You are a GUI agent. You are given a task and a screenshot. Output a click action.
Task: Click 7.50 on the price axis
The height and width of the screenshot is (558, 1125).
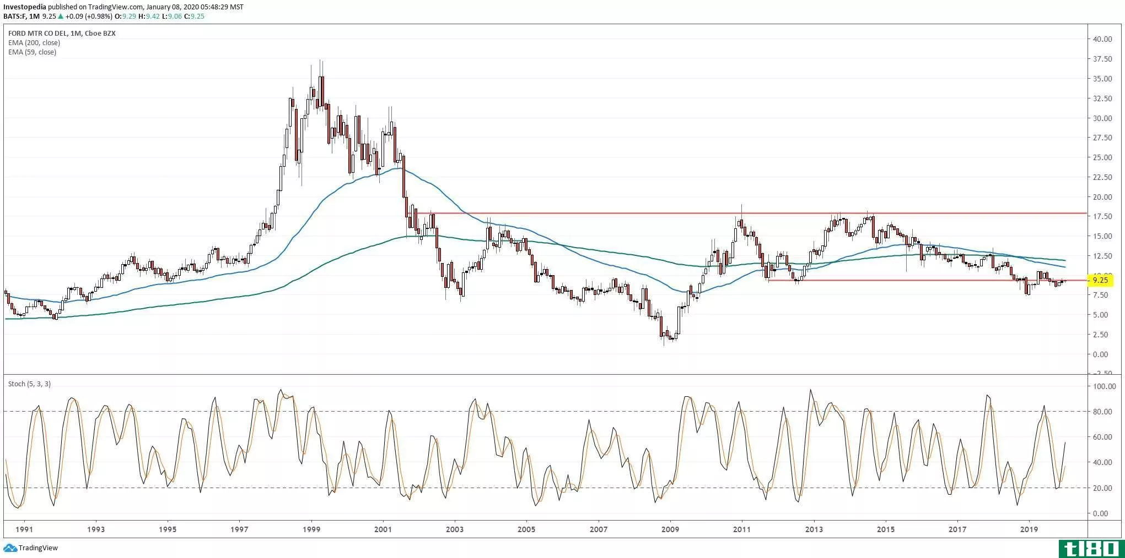tap(1100, 295)
